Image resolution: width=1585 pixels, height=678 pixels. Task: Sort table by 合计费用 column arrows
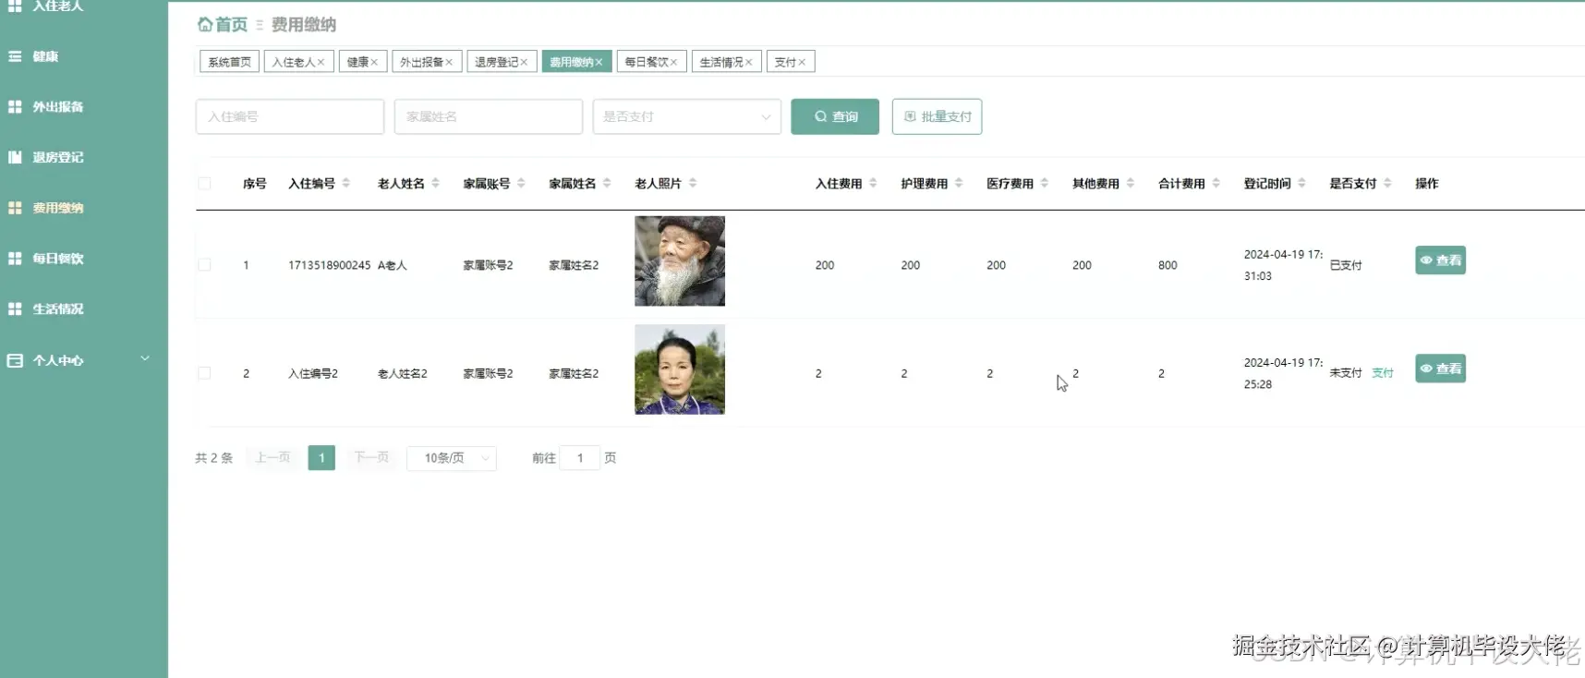1216,183
